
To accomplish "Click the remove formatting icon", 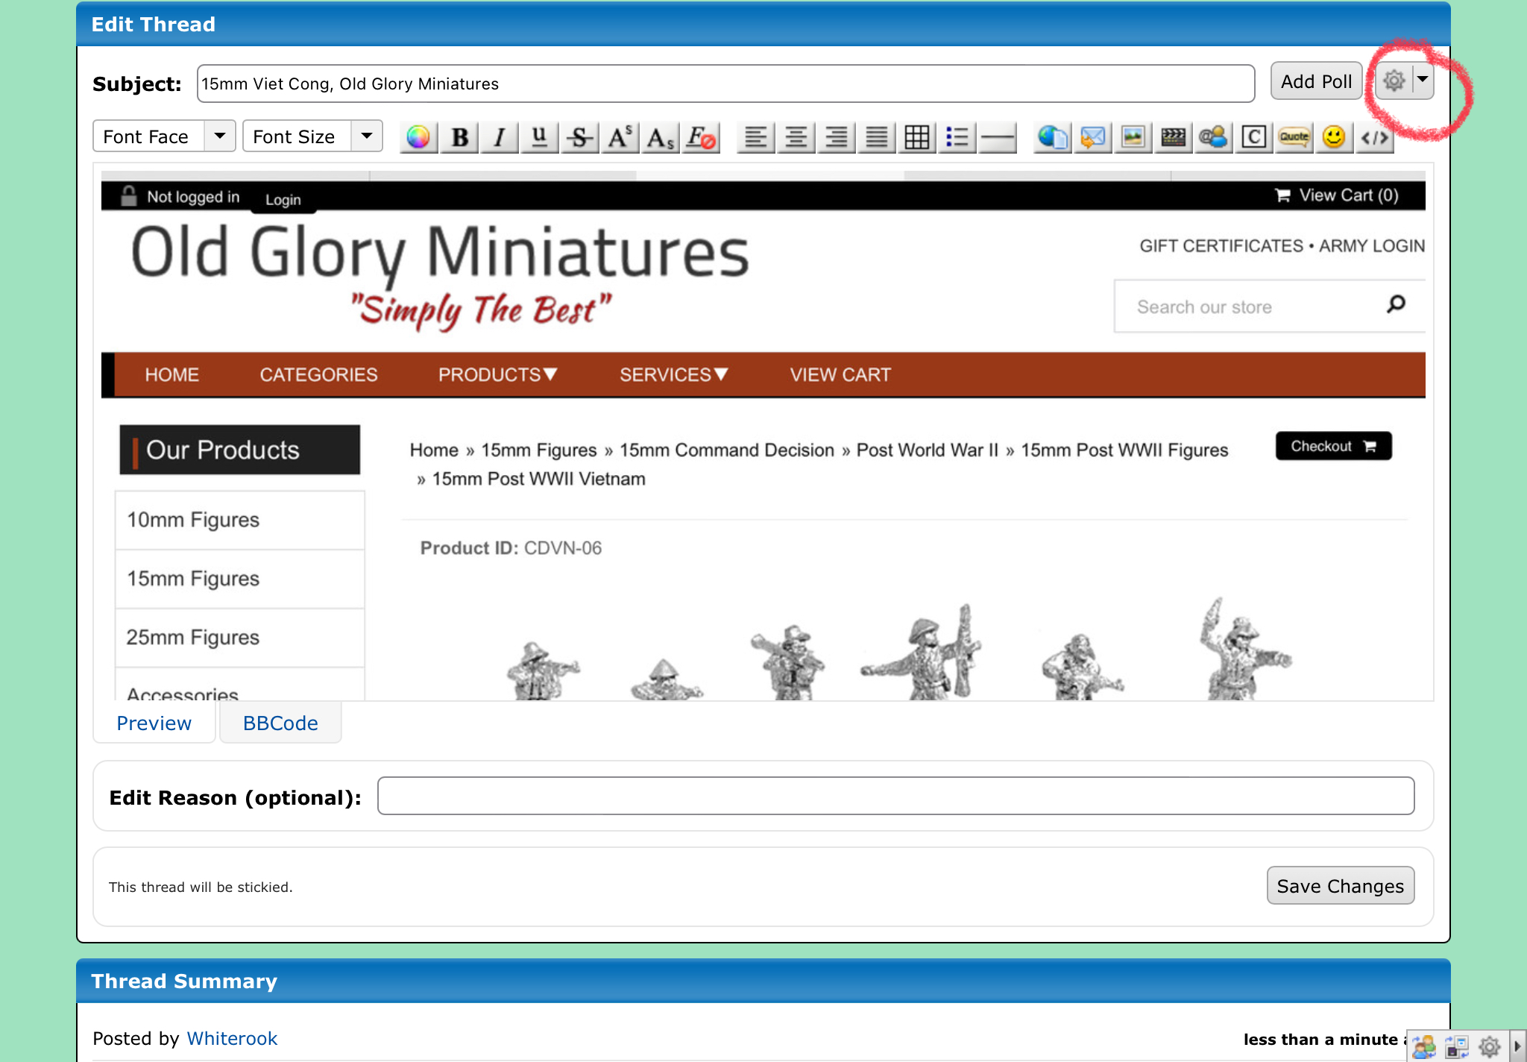I will (x=700, y=137).
